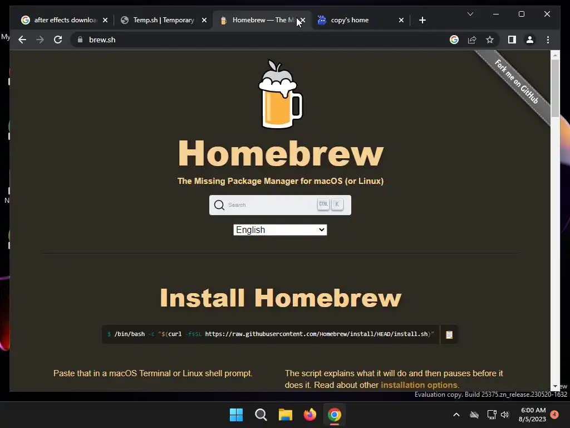Image resolution: width=570 pixels, height=428 pixels.
Task: Expand the English language dropdown
Action: pos(280,230)
